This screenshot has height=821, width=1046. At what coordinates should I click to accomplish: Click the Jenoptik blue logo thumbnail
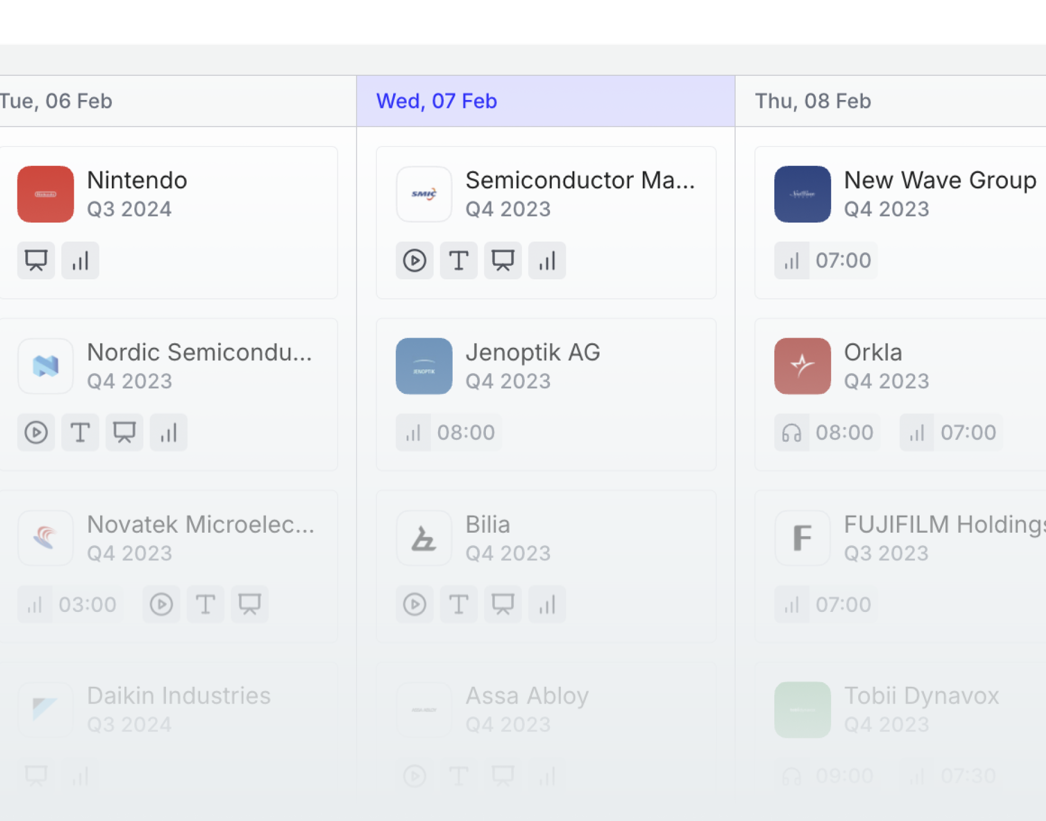pos(424,366)
